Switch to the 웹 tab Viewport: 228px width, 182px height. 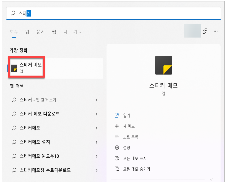[x=54, y=32]
